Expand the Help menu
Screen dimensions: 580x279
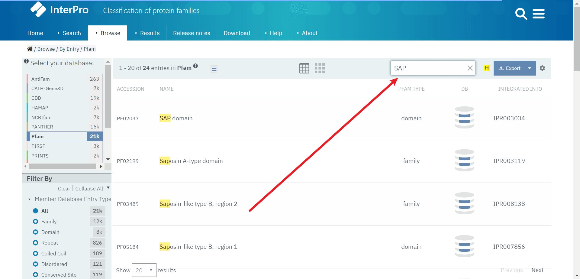pos(273,33)
